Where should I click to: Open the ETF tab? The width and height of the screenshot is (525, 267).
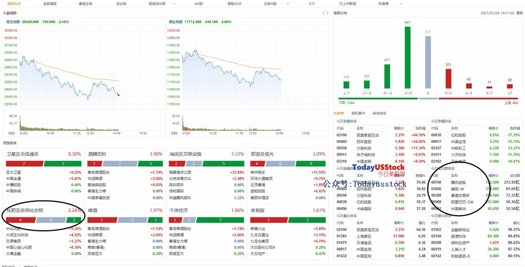tap(311, 3)
